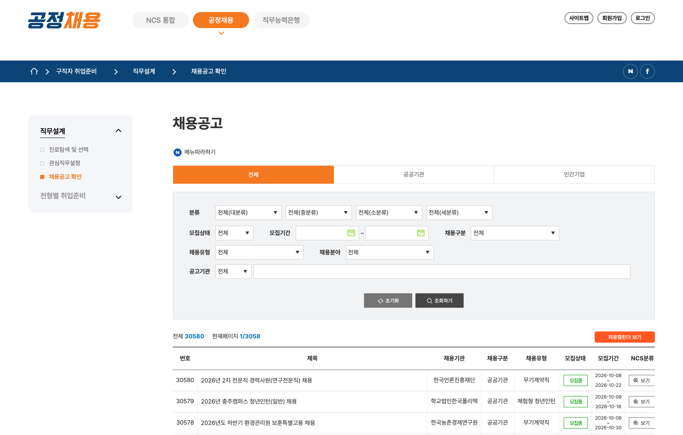View NCS분류 for posting 30579
Image resolution: width=683 pixels, height=435 pixels.
[641, 402]
